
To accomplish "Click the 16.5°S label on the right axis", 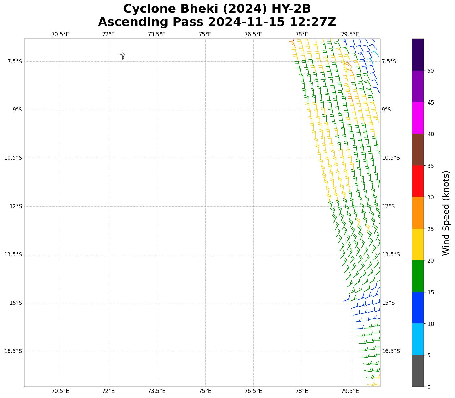I will 390,351.
